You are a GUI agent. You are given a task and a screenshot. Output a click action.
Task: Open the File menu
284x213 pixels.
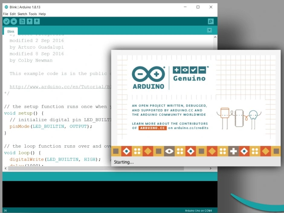[6, 14]
